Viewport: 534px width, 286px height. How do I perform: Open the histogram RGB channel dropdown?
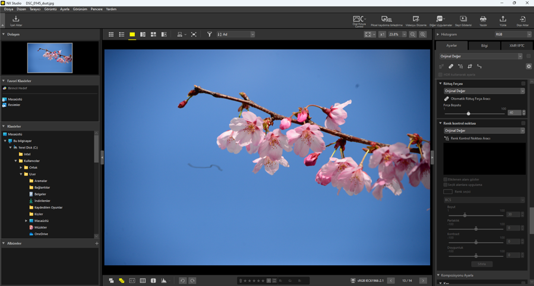click(513, 34)
